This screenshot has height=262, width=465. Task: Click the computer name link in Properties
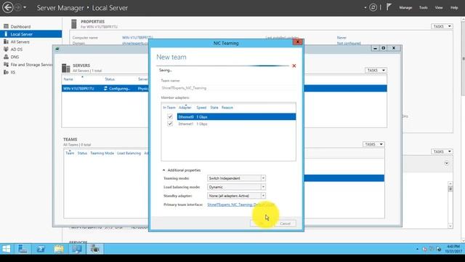(137, 38)
